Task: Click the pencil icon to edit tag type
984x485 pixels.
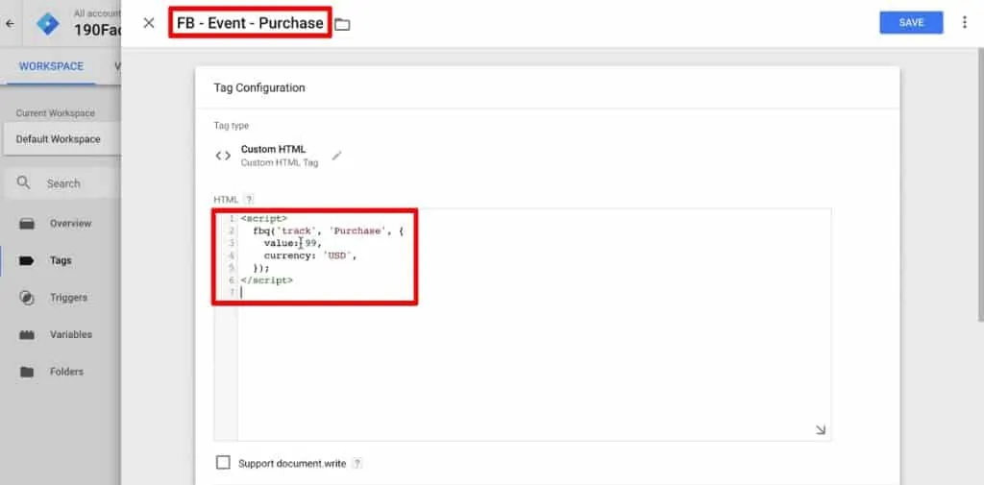Action: click(336, 155)
